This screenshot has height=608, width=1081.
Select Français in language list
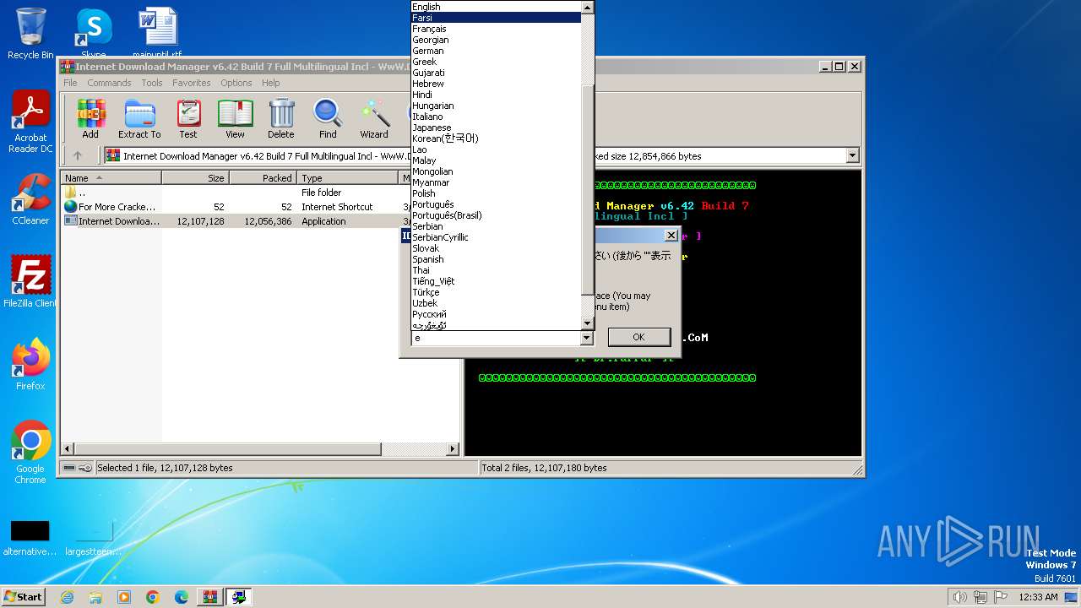tap(496, 29)
